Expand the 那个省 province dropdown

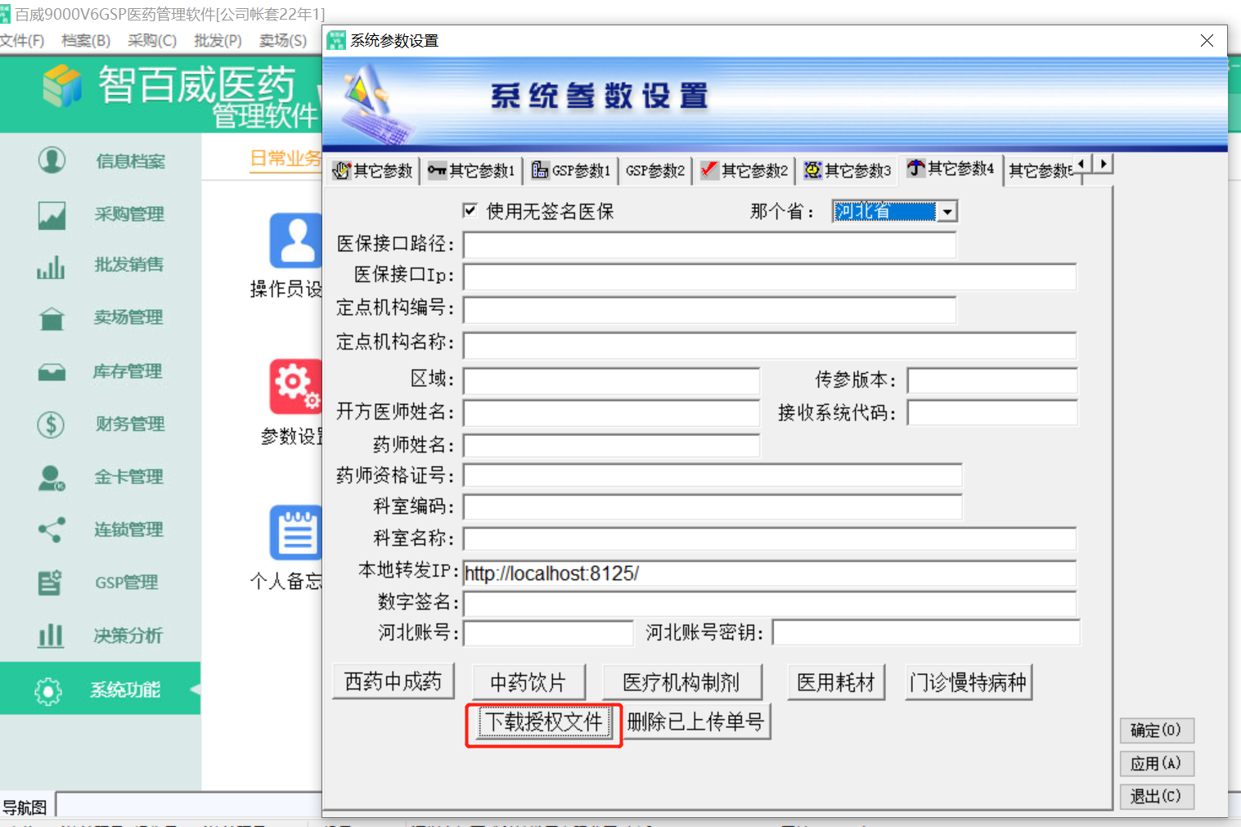(947, 212)
